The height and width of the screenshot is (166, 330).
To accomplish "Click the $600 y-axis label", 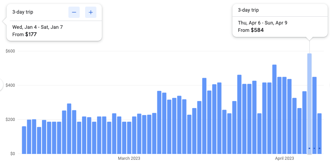I will coord(10,51).
